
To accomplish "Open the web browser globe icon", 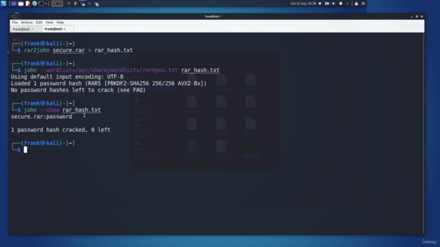I will pyautogui.click(x=34, y=3).
